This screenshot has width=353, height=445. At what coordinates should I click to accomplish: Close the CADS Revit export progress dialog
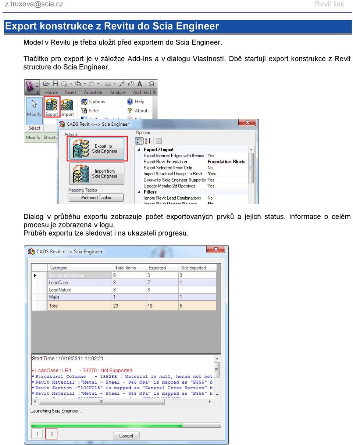click(215, 250)
